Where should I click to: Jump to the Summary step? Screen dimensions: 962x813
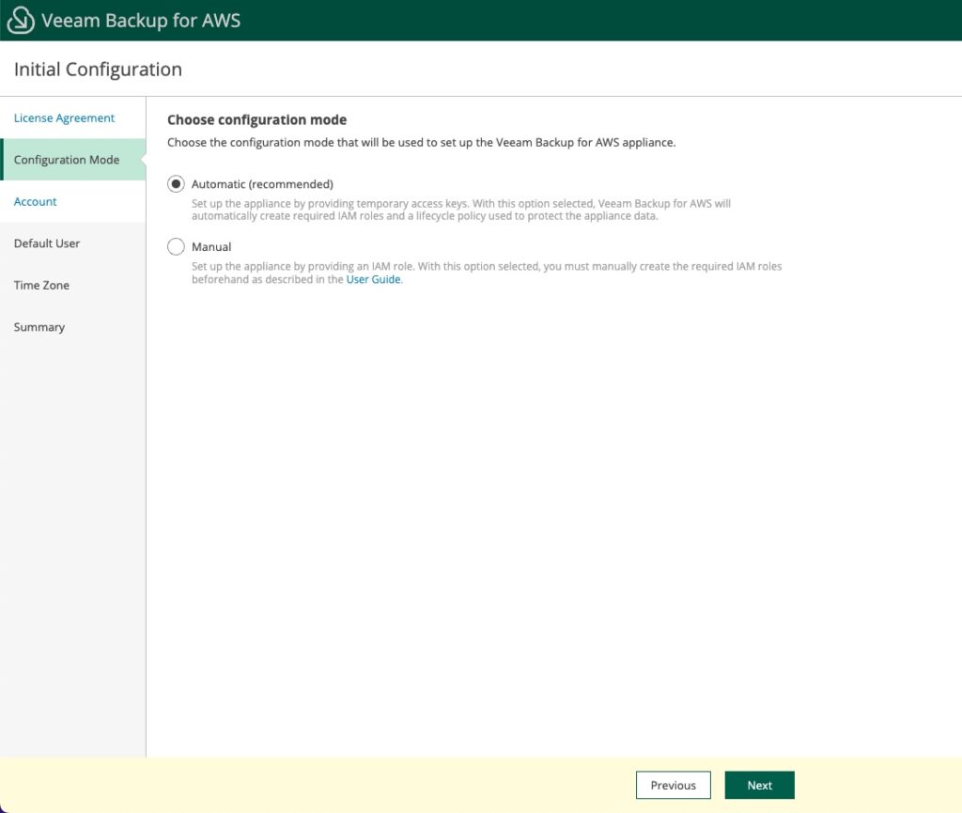pos(39,327)
